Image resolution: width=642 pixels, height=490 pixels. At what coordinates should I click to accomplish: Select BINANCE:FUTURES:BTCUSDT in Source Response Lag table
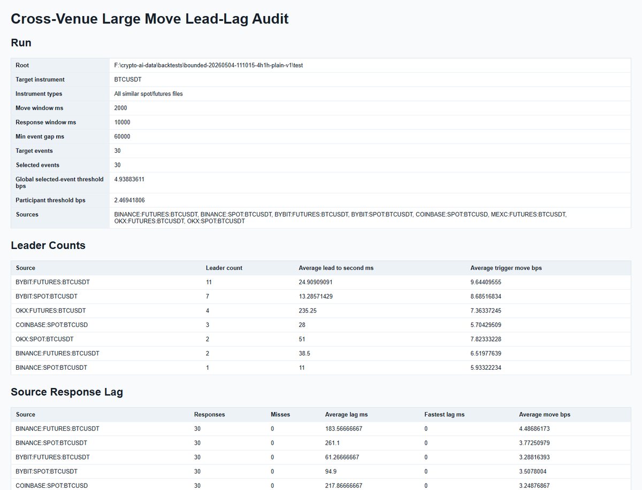[58, 429]
